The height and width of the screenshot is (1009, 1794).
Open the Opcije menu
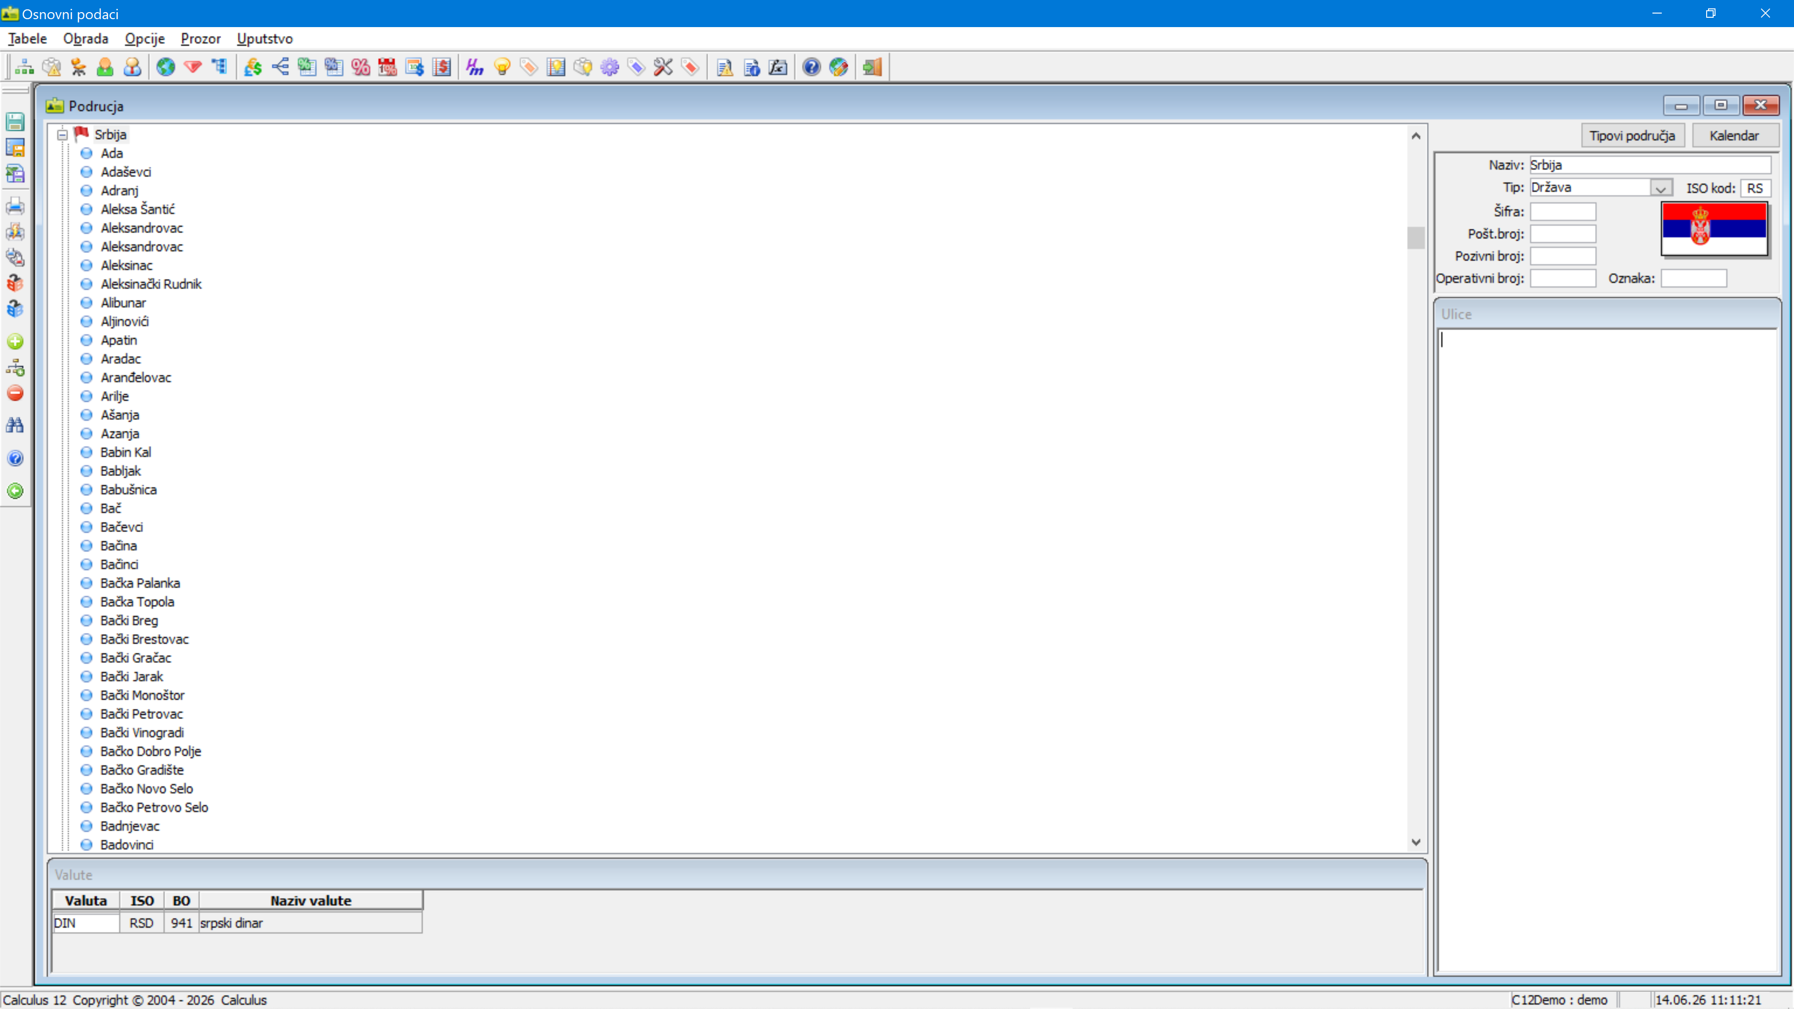145,38
